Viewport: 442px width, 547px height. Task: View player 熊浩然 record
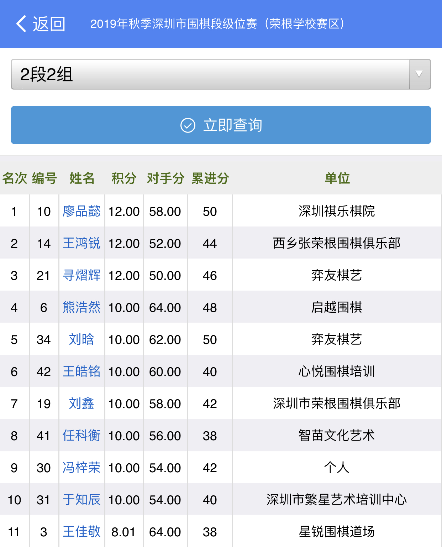coord(81,307)
